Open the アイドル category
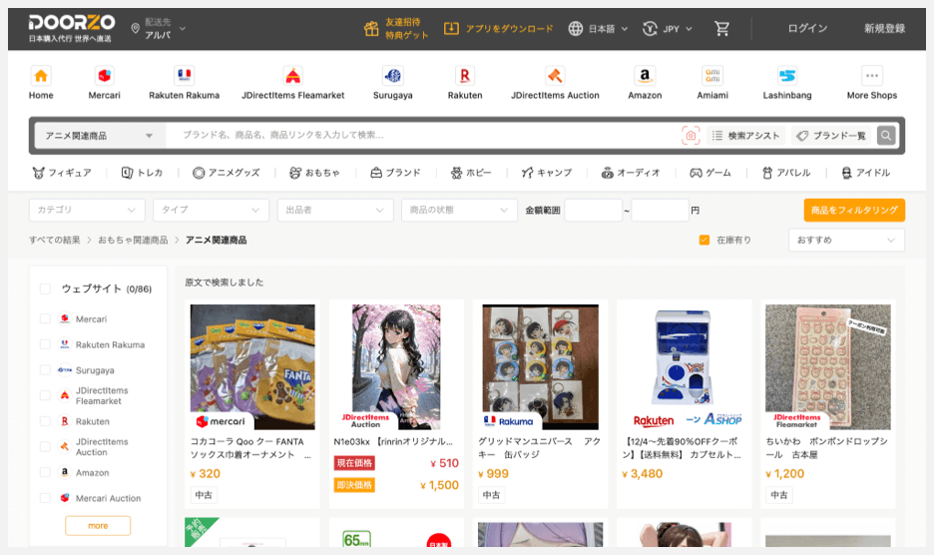 coord(865,173)
